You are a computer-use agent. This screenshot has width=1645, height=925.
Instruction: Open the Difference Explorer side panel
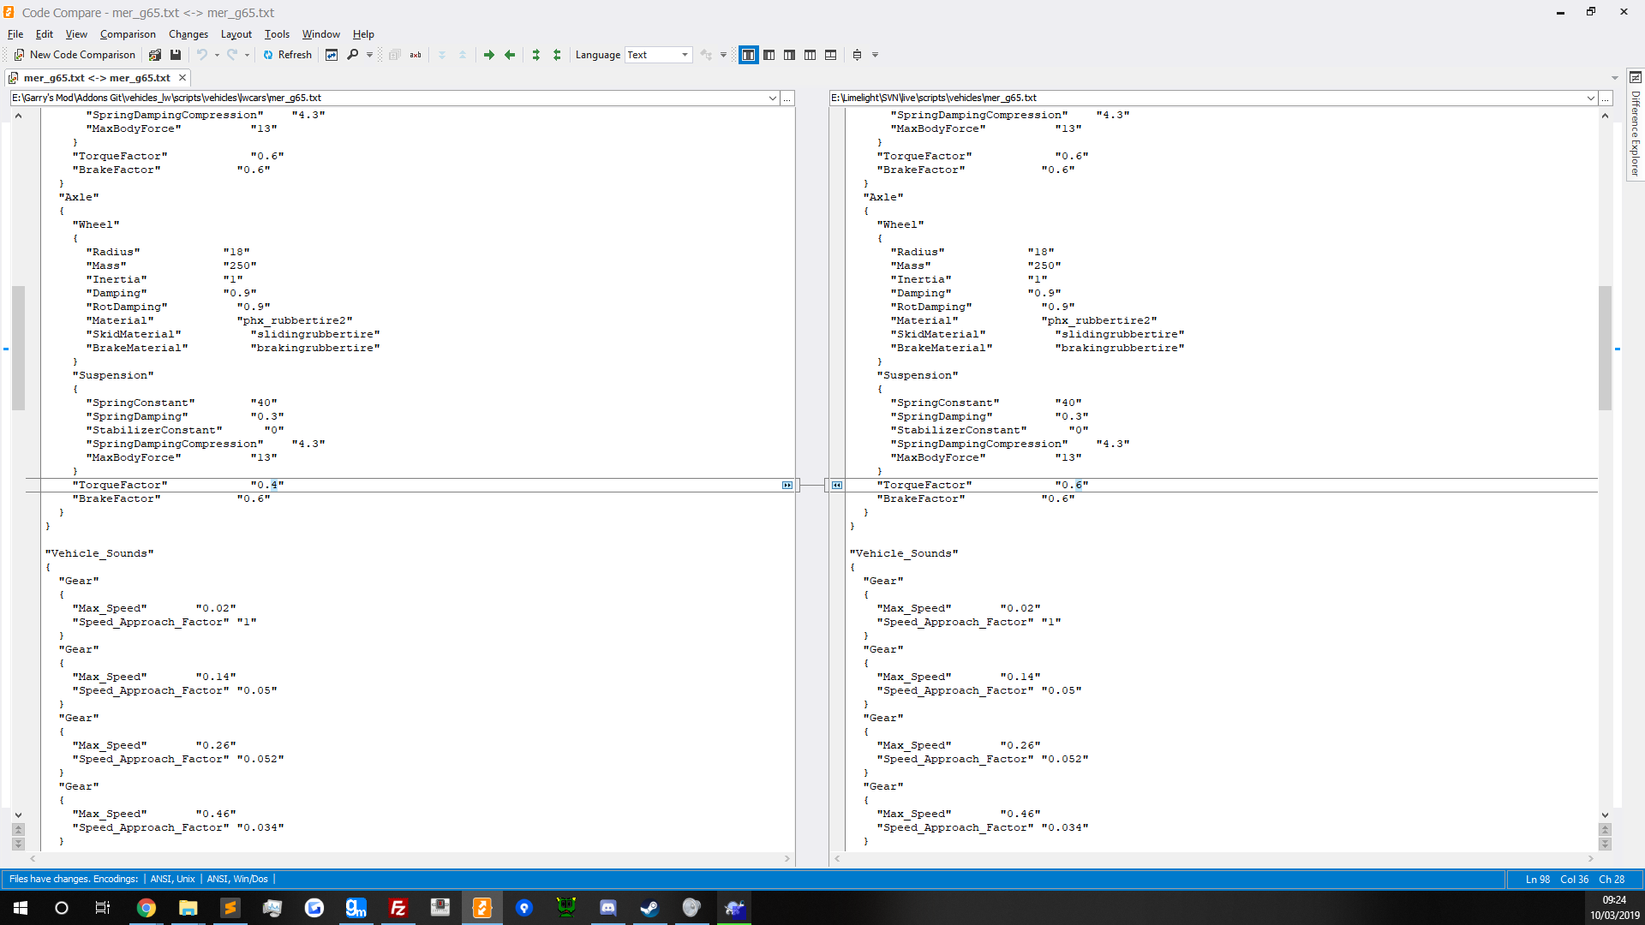click(x=1635, y=126)
